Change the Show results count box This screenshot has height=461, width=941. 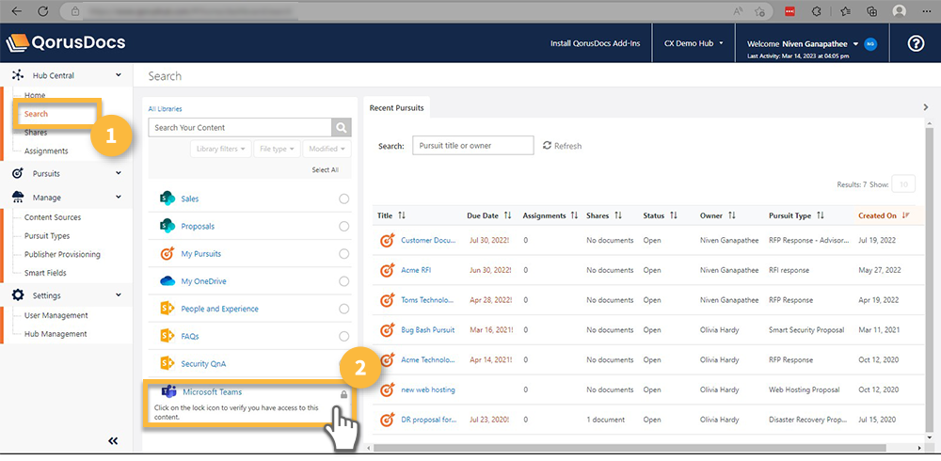tap(903, 184)
